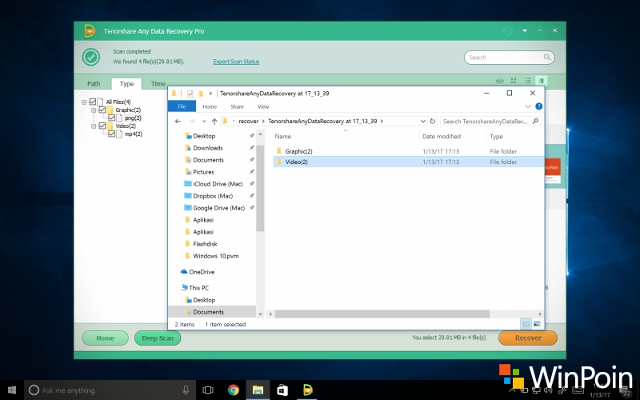The image size is (640, 400).
Task: Switch to the Time tab
Action: point(158,84)
